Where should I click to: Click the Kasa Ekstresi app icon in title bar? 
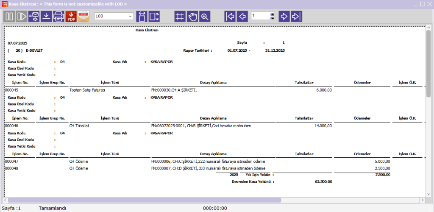[4, 4]
